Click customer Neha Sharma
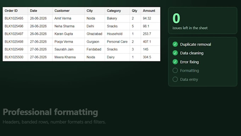Viewport: 241px width, 136px height. (x=65, y=26)
